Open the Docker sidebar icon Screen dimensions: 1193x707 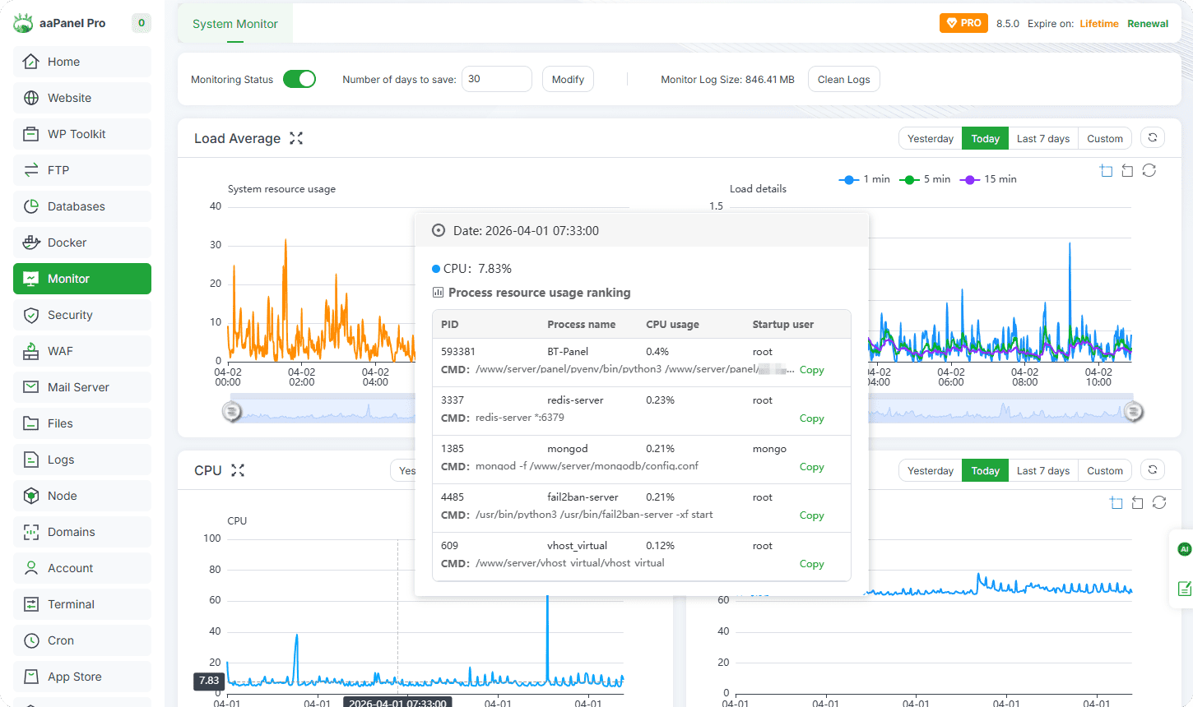point(31,243)
